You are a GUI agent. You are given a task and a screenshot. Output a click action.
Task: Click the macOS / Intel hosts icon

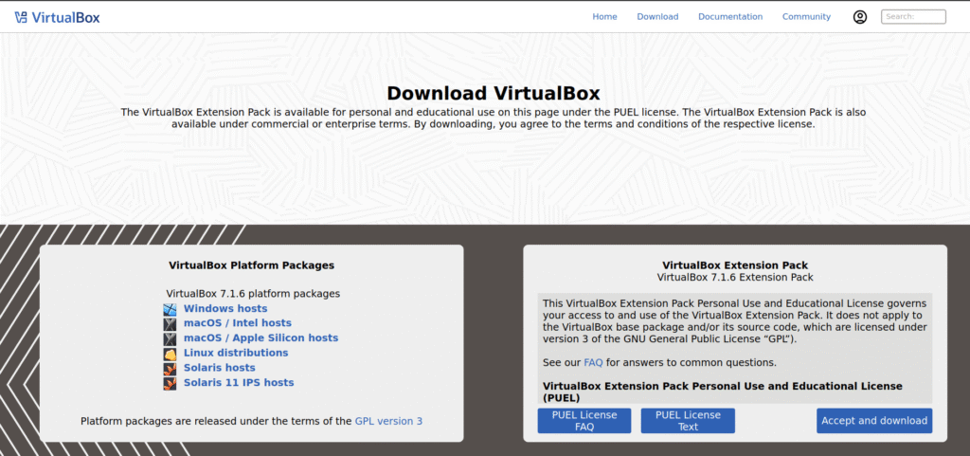pos(171,323)
